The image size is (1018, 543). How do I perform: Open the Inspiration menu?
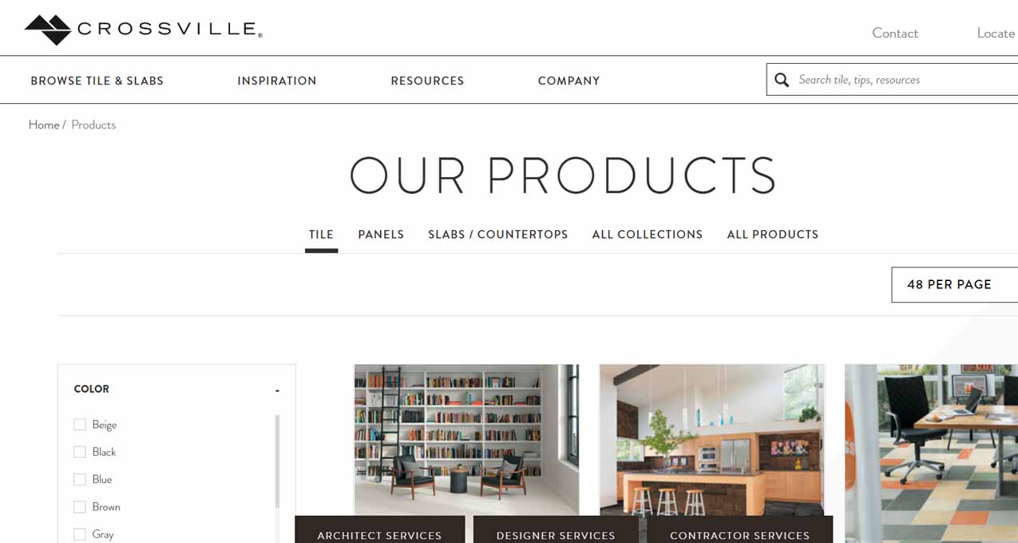[x=277, y=81]
